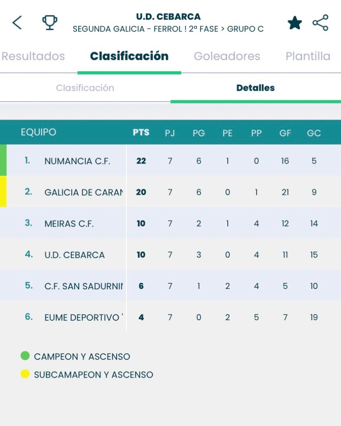Image resolution: width=341 pixels, height=426 pixels.
Task: Tap the back arrow icon
Action: (x=17, y=22)
